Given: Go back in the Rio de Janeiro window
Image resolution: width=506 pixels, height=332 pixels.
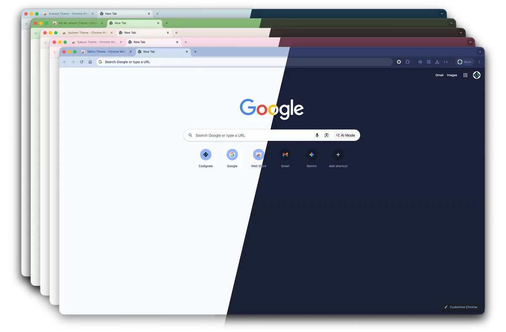Looking at the screenshot, I should click(36, 33).
